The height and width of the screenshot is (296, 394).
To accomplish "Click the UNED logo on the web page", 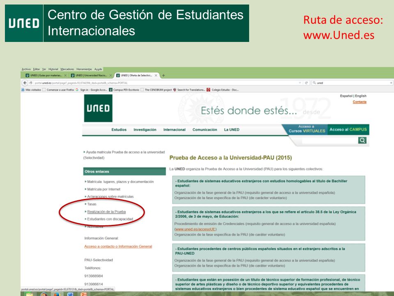I will click(x=98, y=108).
